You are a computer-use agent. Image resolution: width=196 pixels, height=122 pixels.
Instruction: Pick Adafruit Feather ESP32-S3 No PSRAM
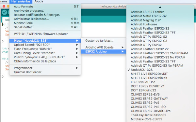(160, 57)
